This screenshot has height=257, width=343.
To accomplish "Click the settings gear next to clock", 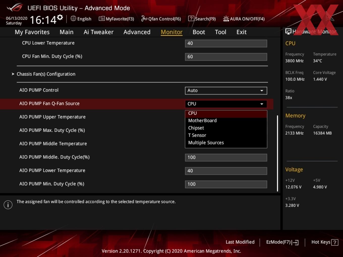I will 60,17.
